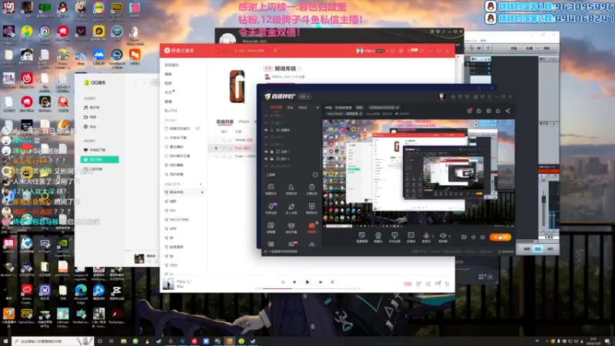Screen dimensions: 615x346
Task: Collapse the 创建的歌单 section header
Action: 173,184
